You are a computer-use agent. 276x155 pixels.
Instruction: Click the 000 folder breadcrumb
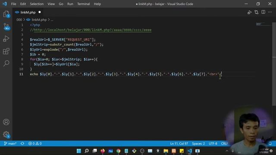point(19,20)
